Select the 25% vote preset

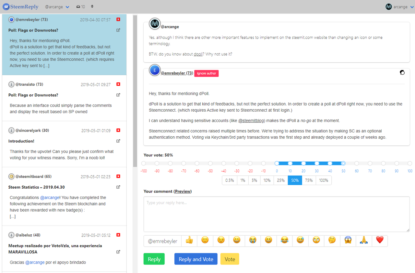pos(281,180)
